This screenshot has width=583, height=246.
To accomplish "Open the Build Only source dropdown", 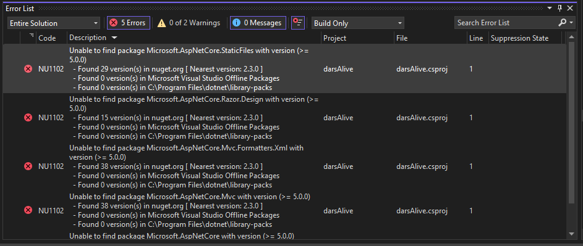I will click(x=358, y=23).
